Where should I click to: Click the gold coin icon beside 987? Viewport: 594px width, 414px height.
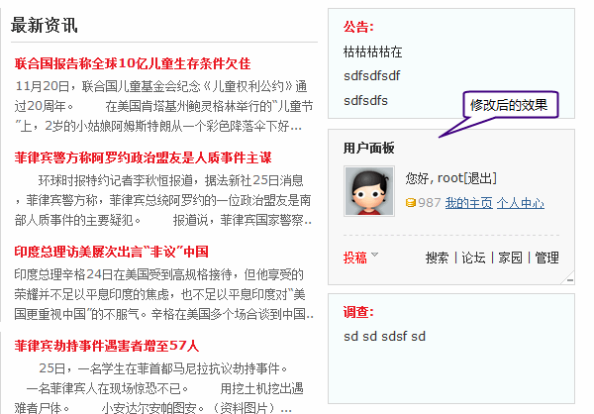pos(410,203)
